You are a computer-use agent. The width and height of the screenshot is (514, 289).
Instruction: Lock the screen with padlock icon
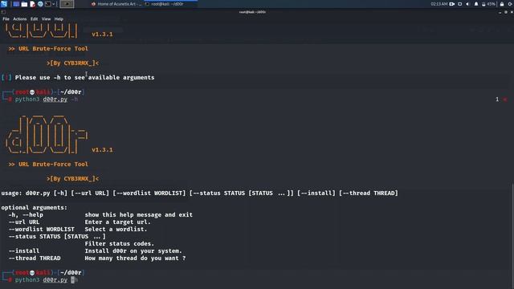point(502,4)
